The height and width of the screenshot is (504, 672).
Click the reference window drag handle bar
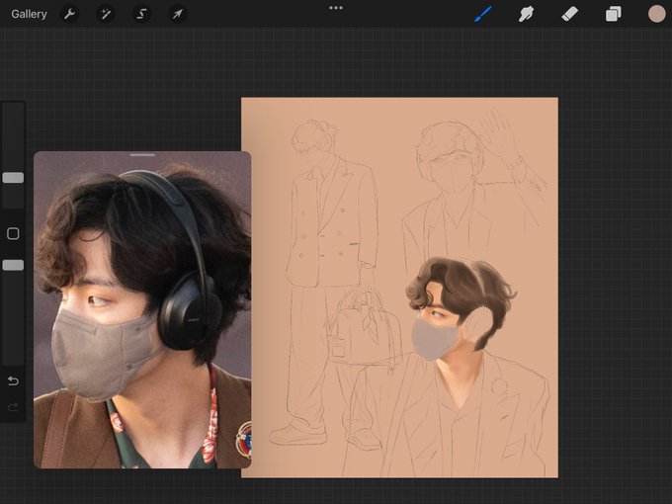tap(142, 155)
